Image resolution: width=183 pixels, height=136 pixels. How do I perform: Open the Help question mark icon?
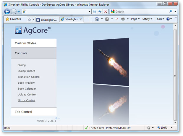[168, 19]
